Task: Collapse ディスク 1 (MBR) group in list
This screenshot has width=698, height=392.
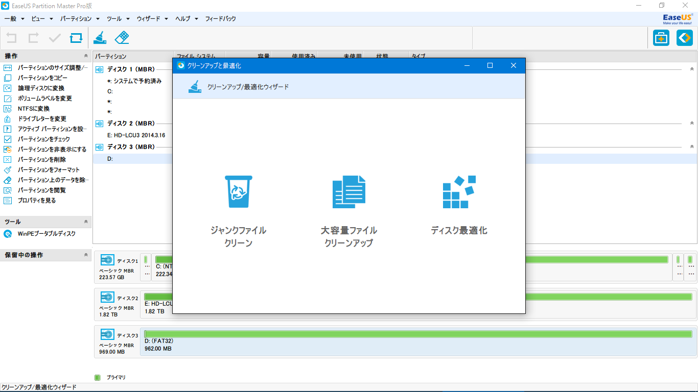Action: [692, 69]
